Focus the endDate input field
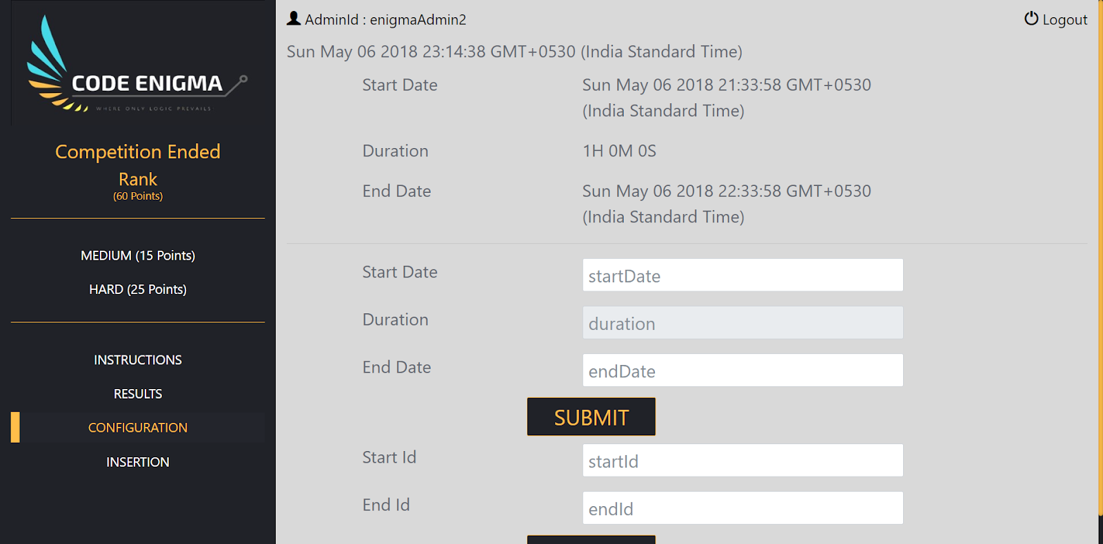The height and width of the screenshot is (544, 1103). coord(742,370)
